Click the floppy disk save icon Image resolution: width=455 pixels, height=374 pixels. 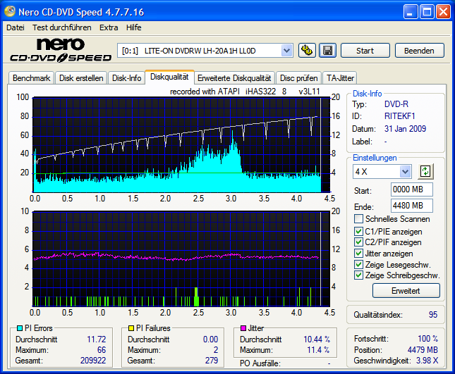pyautogui.click(x=327, y=51)
